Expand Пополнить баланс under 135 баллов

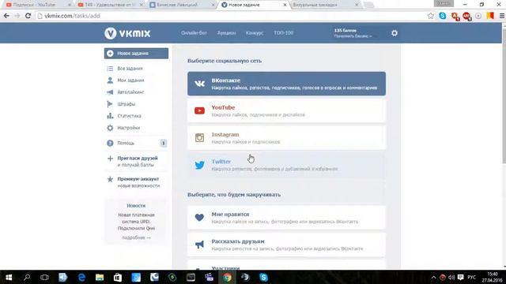(x=353, y=36)
